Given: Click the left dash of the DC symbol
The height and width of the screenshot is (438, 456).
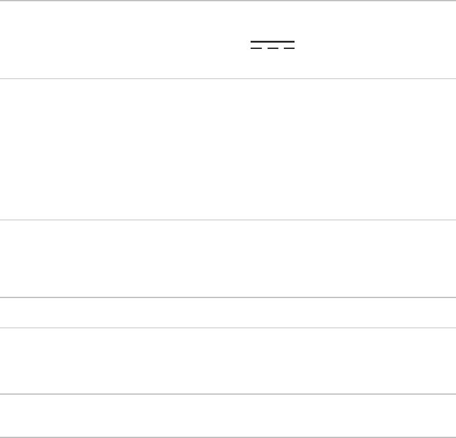Looking at the screenshot, I should click(257, 48).
